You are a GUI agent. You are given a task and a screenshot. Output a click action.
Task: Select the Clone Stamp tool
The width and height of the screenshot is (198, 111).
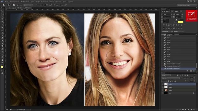point(2,33)
